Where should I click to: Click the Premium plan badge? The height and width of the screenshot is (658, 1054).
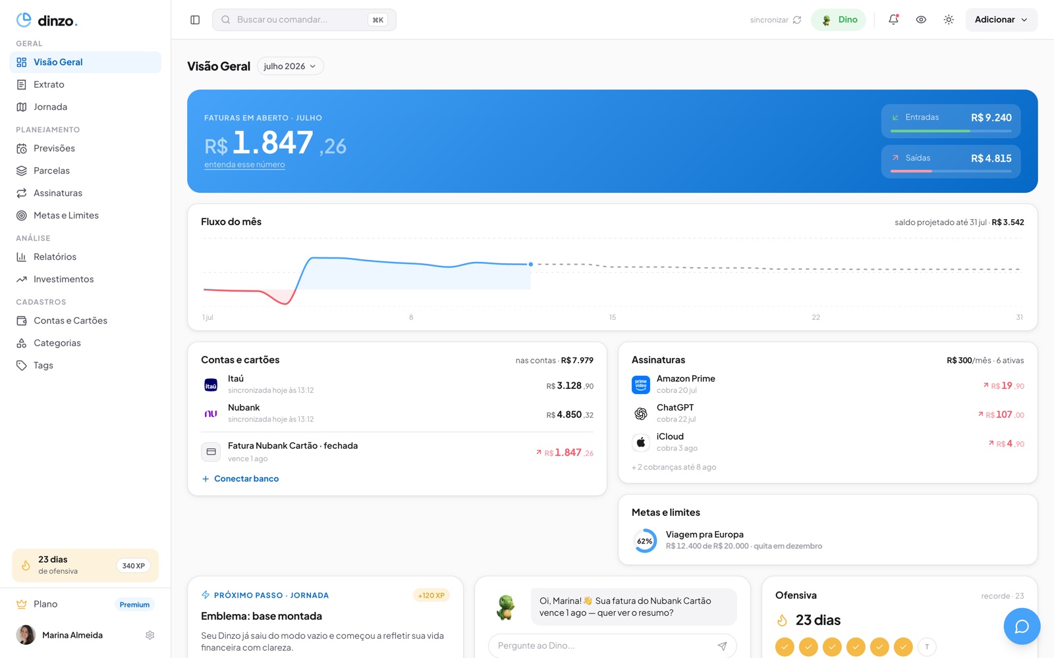click(x=134, y=604)
